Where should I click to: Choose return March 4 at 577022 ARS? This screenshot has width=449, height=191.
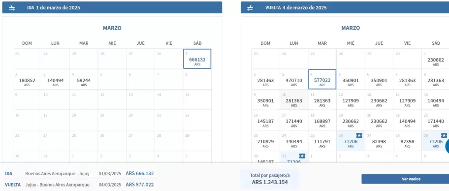pyautogui.click(x=322, y=79)
